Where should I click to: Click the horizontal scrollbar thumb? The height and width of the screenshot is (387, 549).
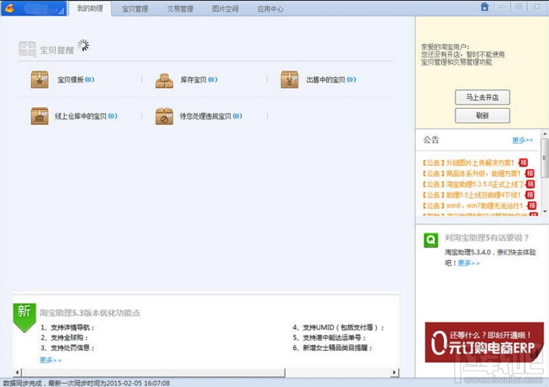tap(154, 372)
